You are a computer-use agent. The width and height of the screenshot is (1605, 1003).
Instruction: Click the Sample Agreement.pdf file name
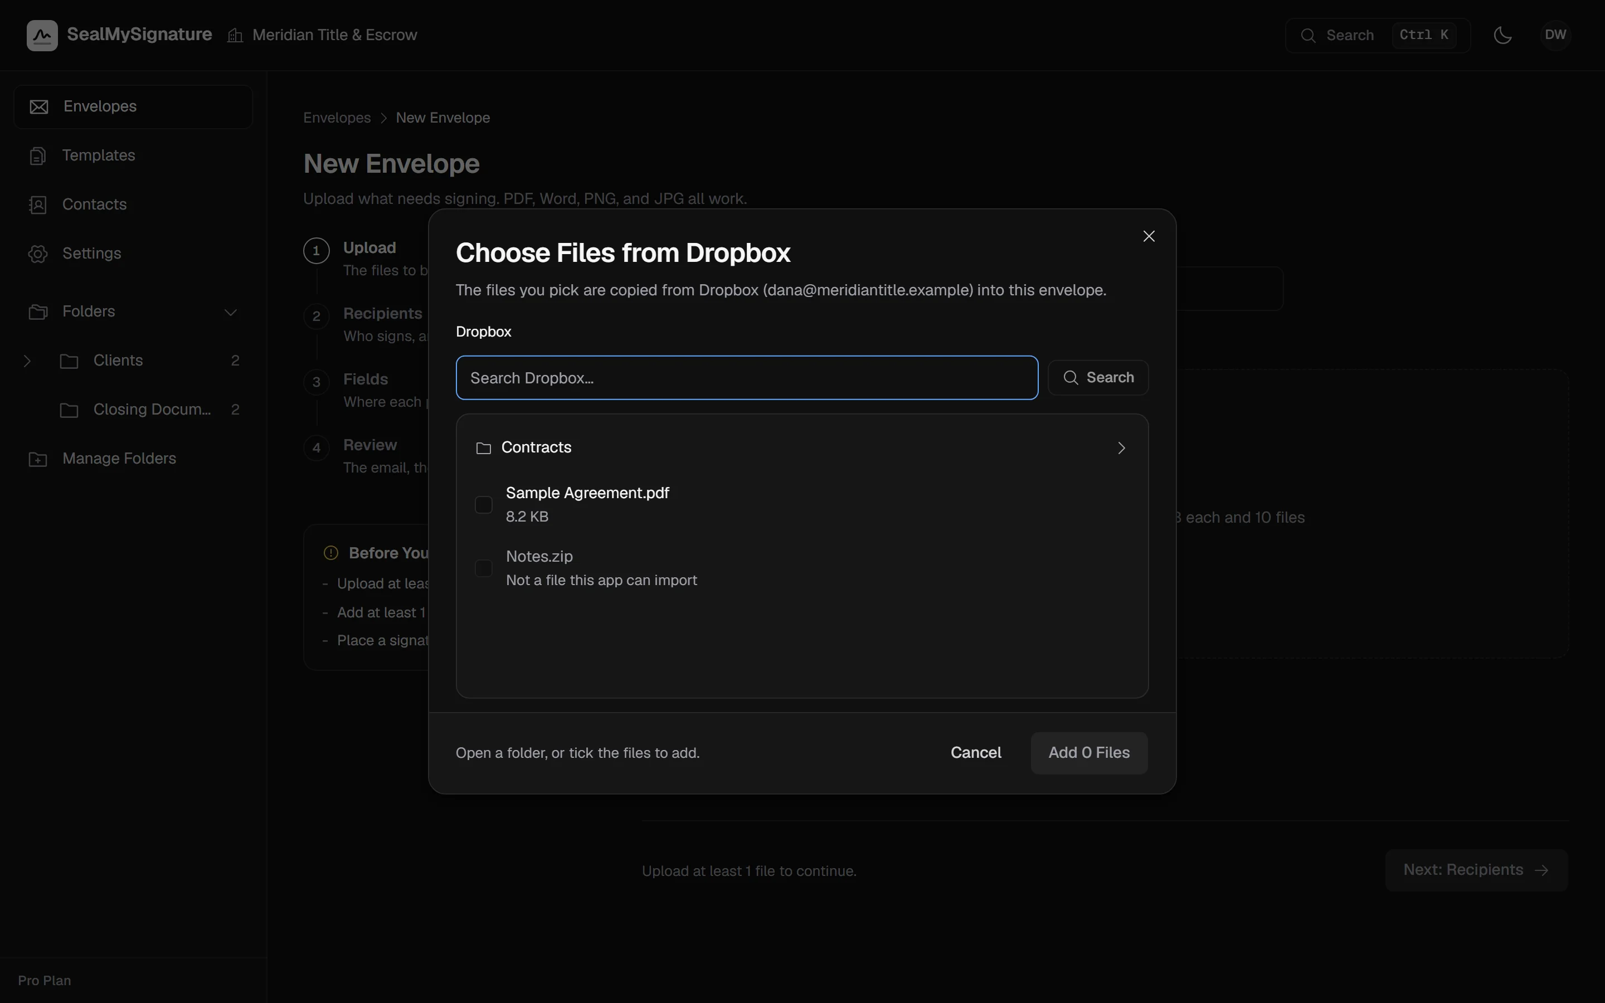click(x=587, y=494)
